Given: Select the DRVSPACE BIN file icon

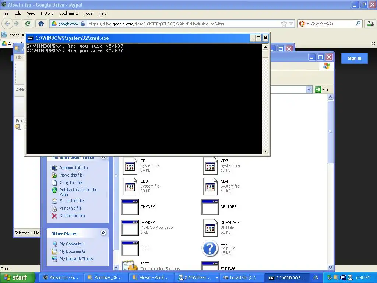Looking at the screenshot, I should [x=210, y=228].
